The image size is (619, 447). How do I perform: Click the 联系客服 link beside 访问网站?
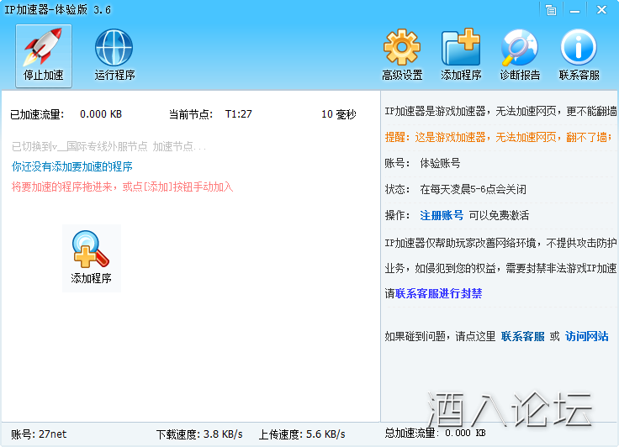click(x=523, y=336)
